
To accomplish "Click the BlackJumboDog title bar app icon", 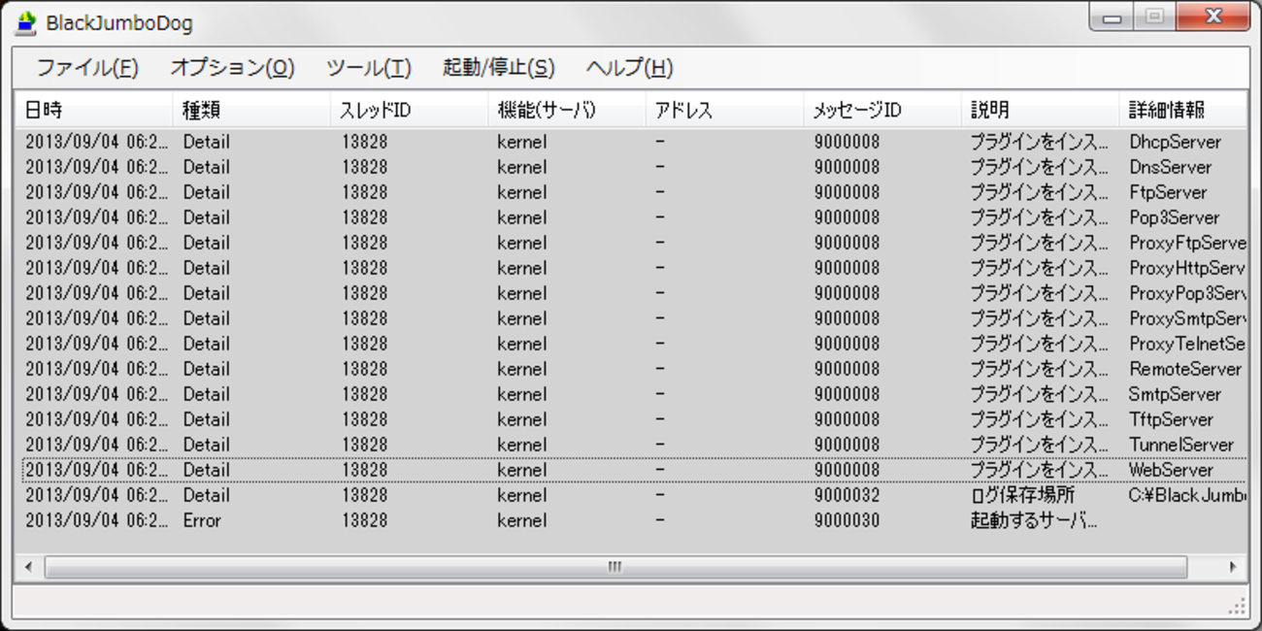I will [x=26, y=22].
